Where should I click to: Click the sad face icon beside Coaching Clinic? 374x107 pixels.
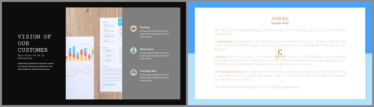(134, 72)
